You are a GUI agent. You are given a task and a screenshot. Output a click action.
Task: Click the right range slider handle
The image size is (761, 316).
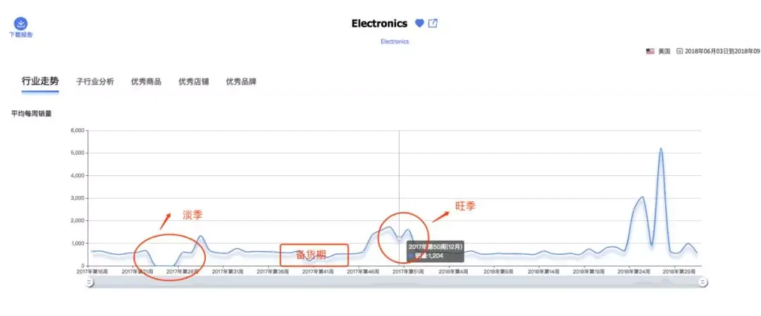coord(703,282)
